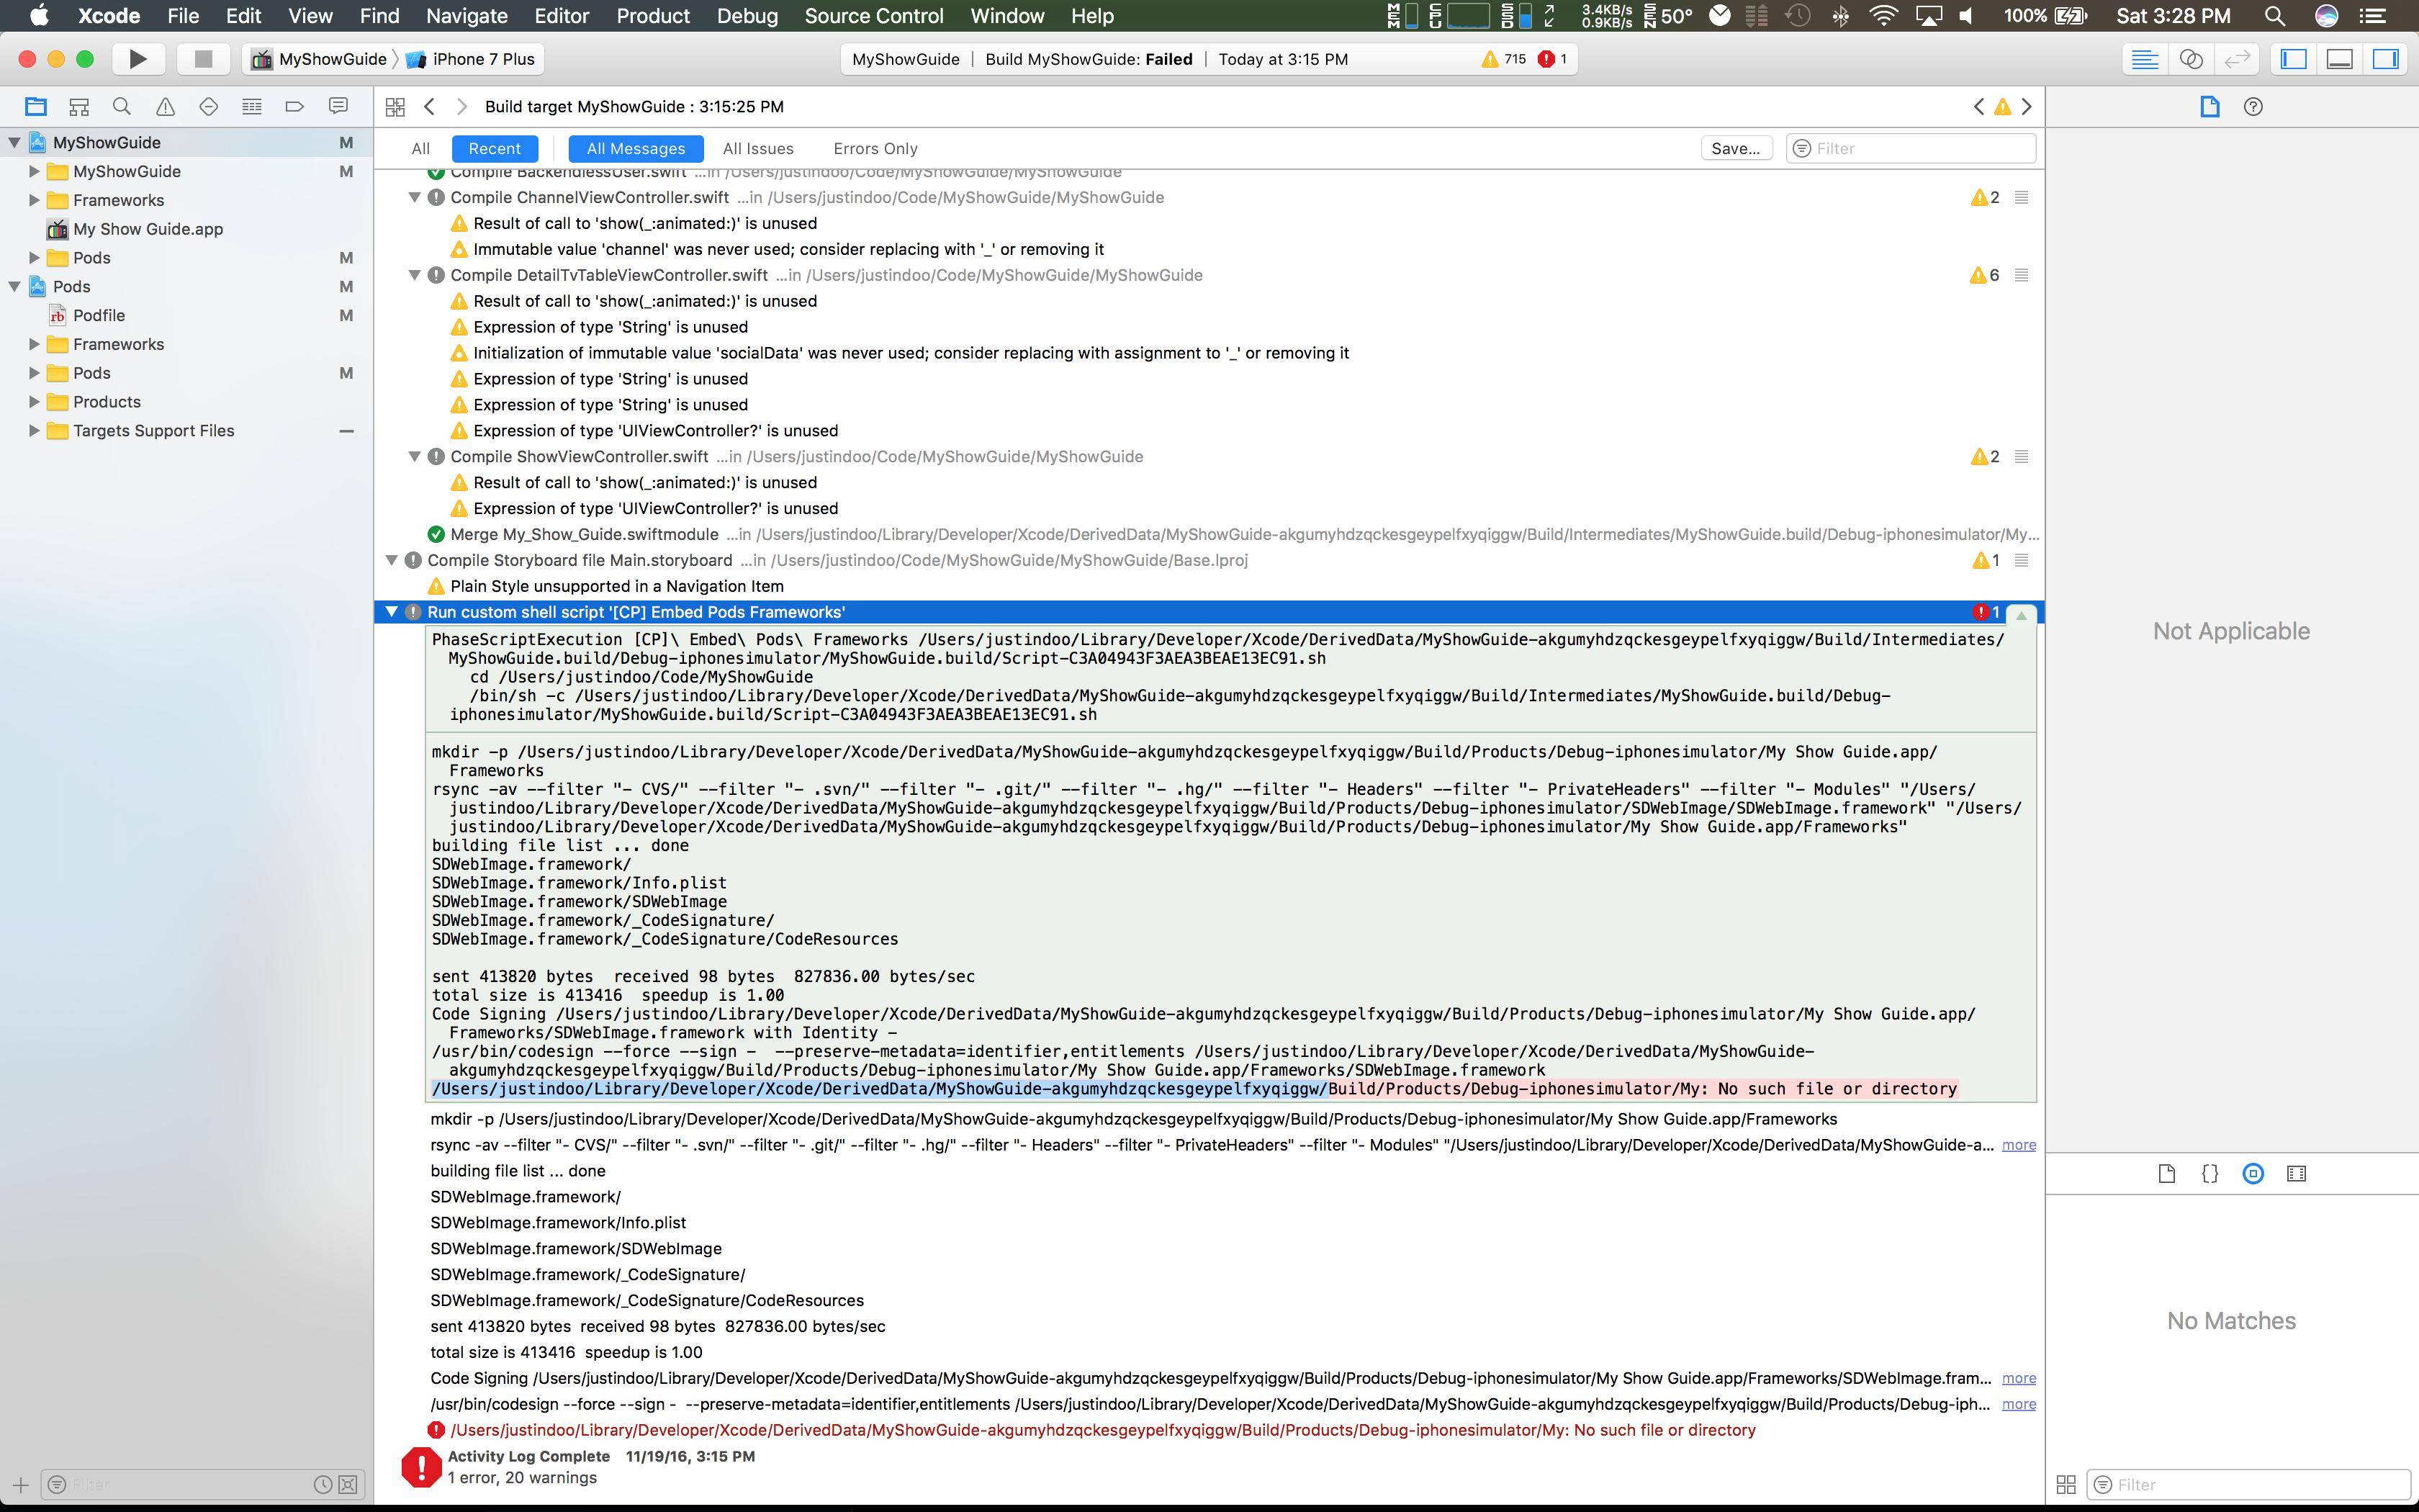Screen dimensions: 2419x1512
Task: Toggle the Debug area pane
Action: click(2339, 59)
